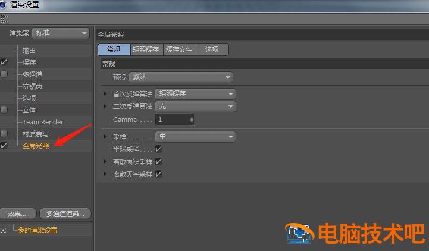
Task: Select 全局光照 in the settings list
Action: [x=36, y=146]
